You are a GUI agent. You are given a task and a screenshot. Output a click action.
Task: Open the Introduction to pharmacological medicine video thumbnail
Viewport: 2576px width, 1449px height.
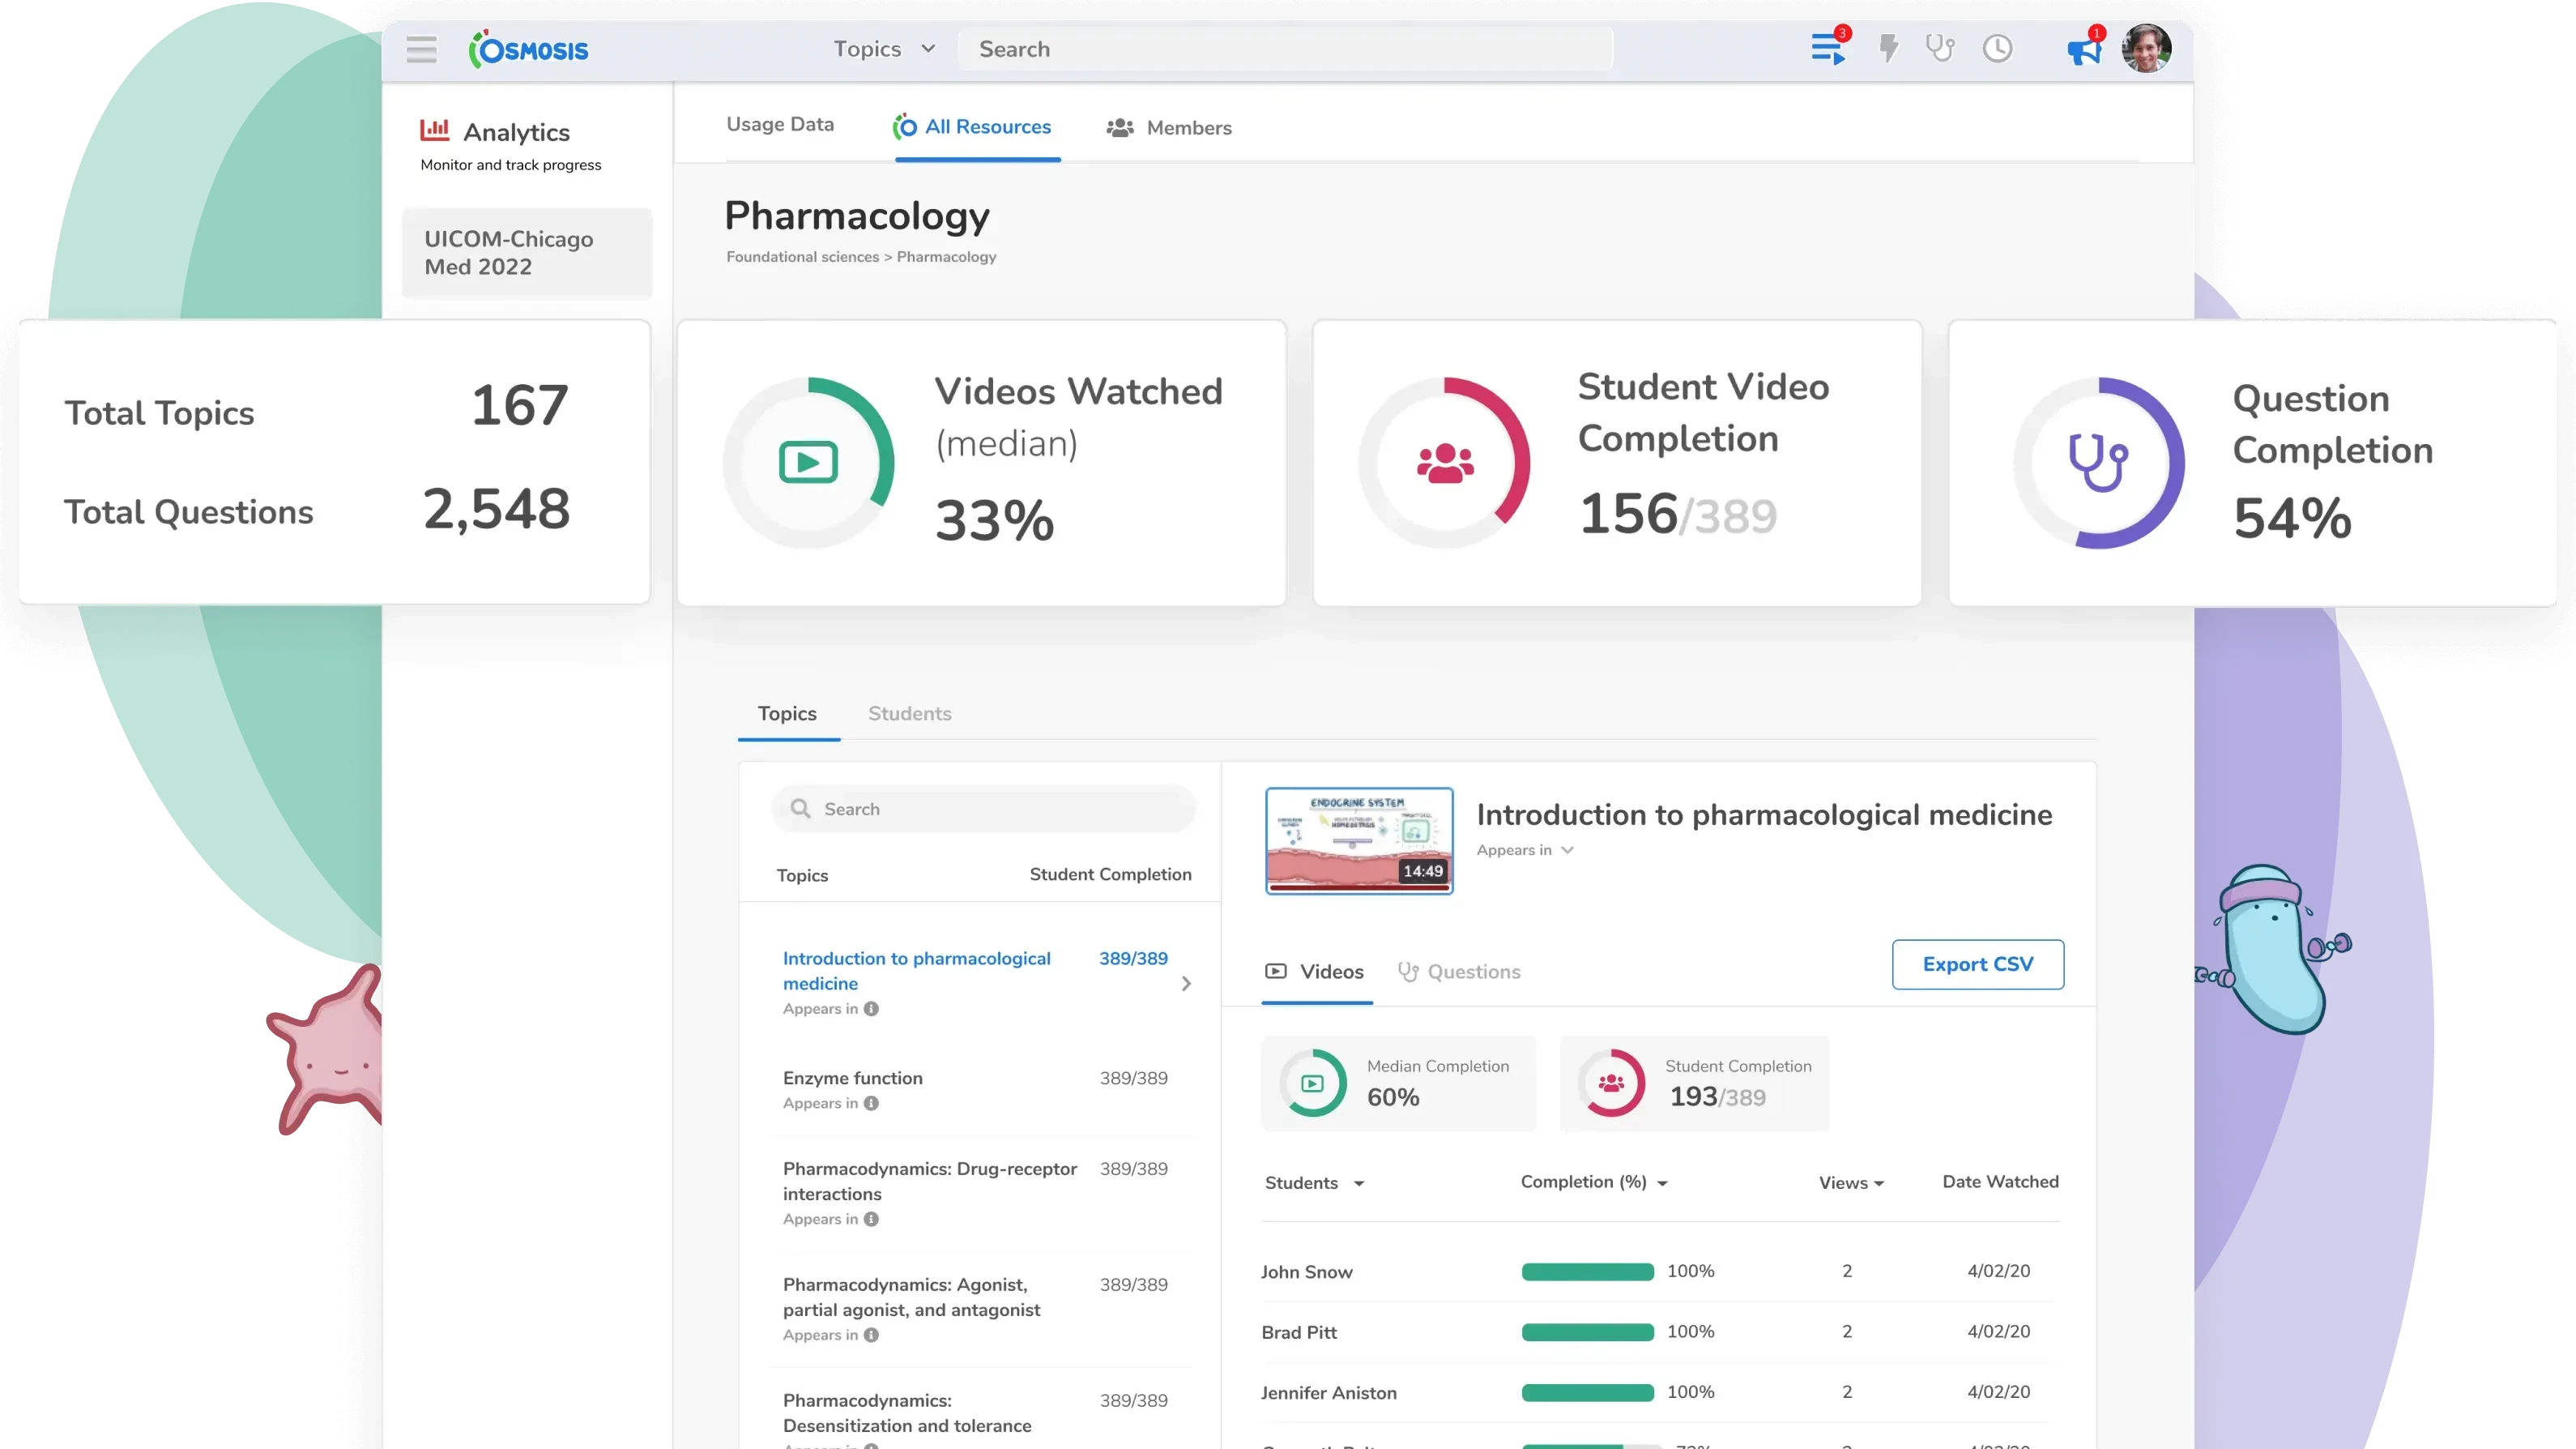coord(1358,840)
